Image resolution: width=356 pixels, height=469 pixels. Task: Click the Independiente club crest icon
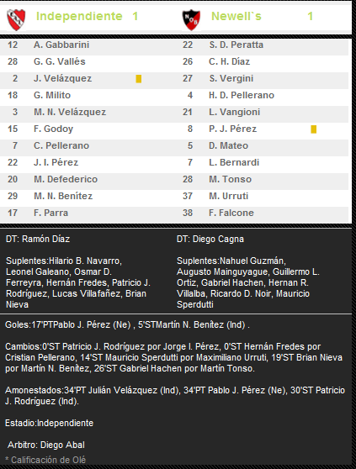16,19
